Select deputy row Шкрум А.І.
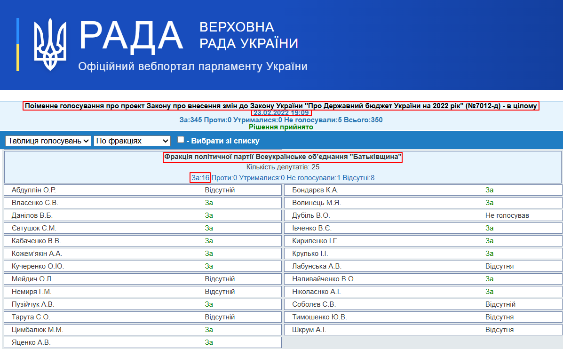 (x=423, y=330)
